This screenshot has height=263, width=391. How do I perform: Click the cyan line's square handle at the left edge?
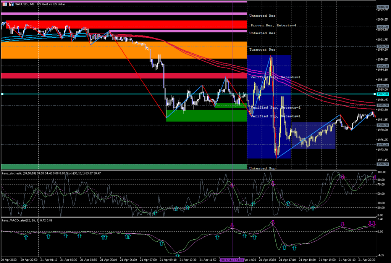coord(2,94)
